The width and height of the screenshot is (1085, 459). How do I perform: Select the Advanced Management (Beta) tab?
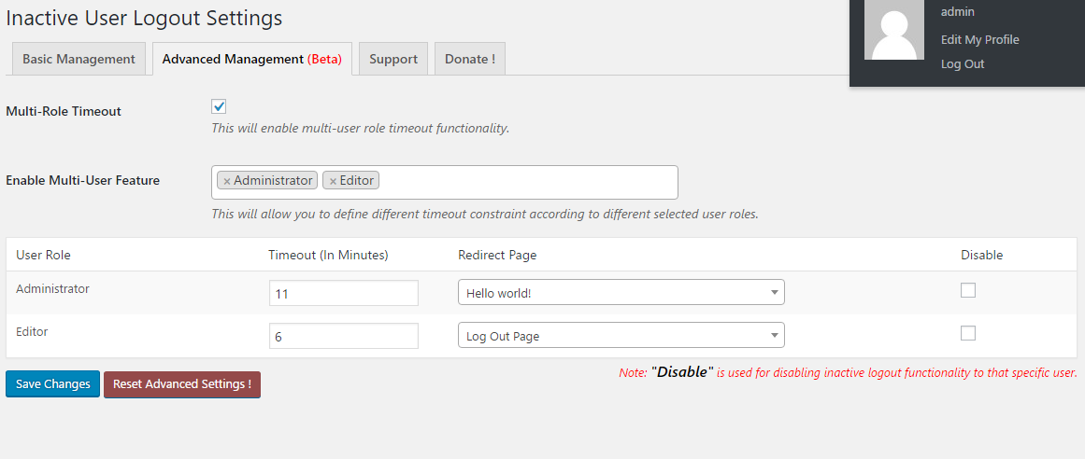[252, 59]
